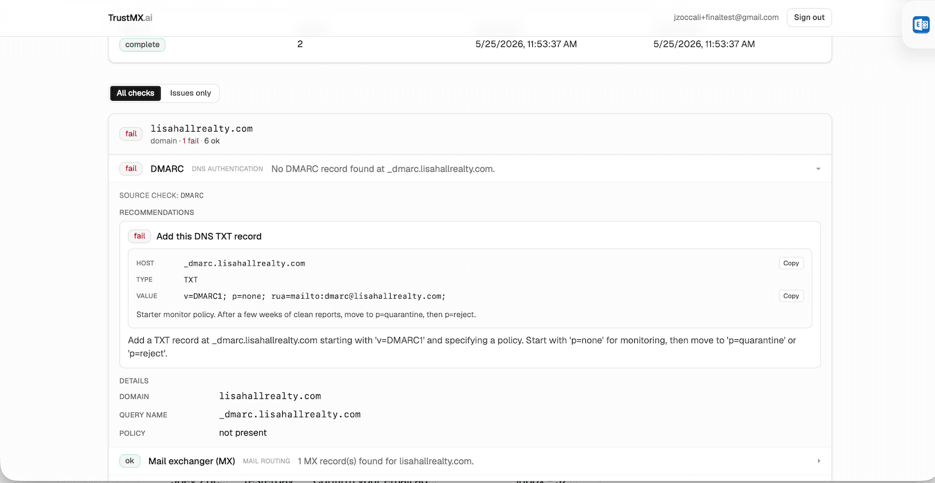Viewport: 935px width, 483px height.
Task: Click the DETAILS heading
Action: click(x=134, y=381)
